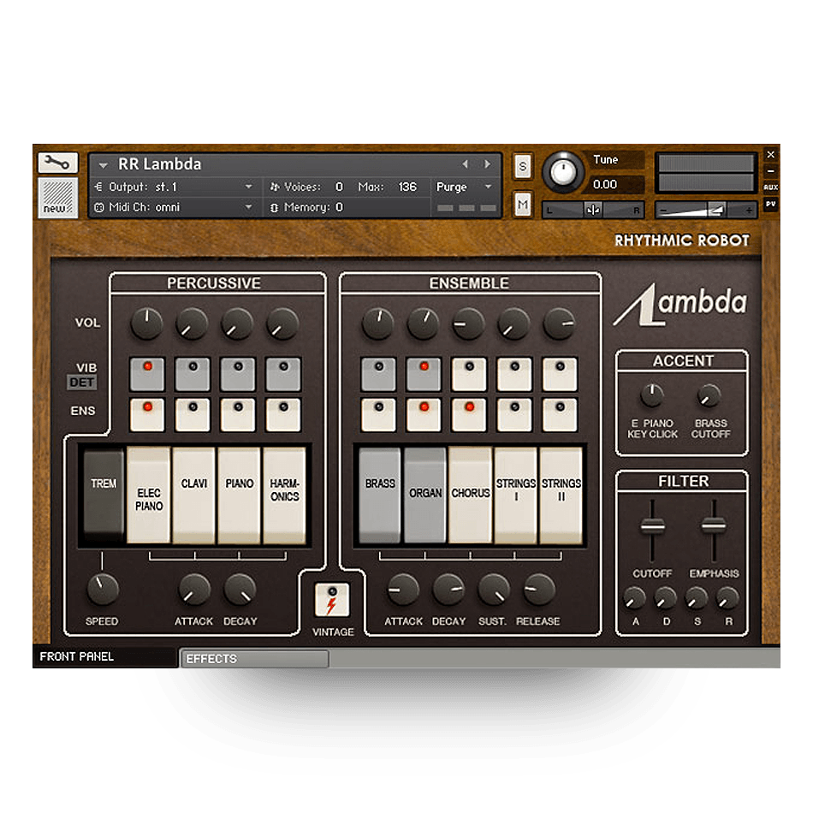Select the ORGAN tab switch
813x813 pixels.
(x=425, y=496)
